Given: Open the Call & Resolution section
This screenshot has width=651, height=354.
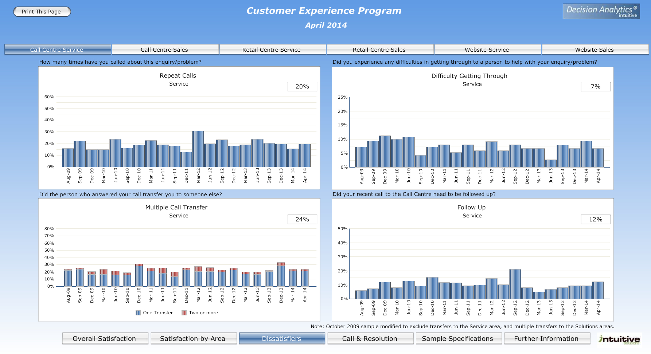Looking at the screenshot, I should tap(370, 339).
